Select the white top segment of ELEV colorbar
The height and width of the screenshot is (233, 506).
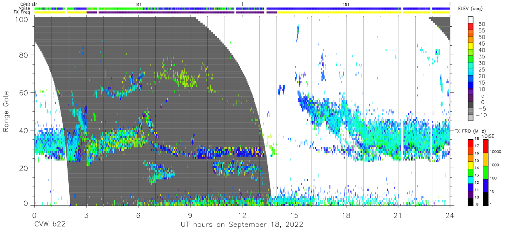[x=471, y=20]
